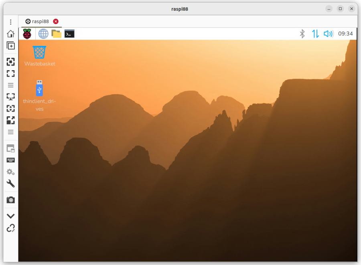Image resolution: width=361 pixels, height=265 pixels.
Task: Open the Bluetooth status icon
Action: pos(303,34)
